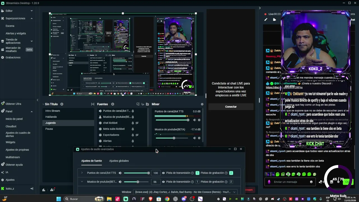Open the dual output icon in Fuentes toolbar
The height and width of the screenshot is (202, 359).
click(x=138, y=104)
